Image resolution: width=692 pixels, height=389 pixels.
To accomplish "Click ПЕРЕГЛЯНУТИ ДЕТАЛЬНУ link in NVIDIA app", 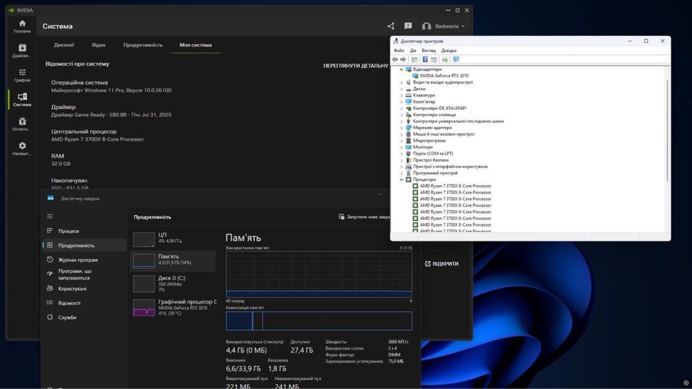I will (x=356, y=66).
